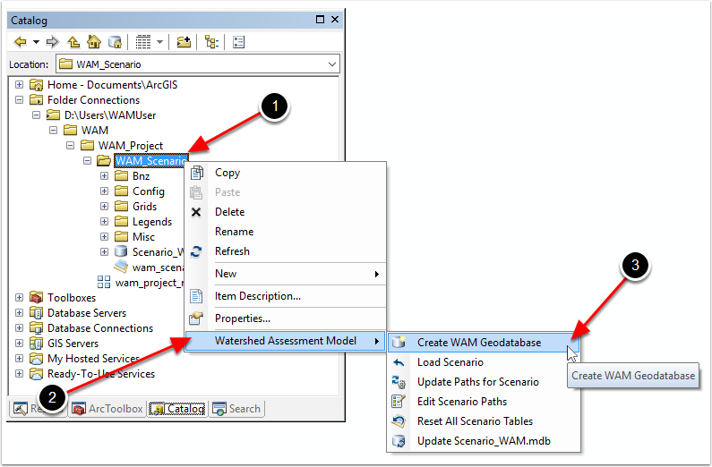Open the Location combo box dropdown

332,64
